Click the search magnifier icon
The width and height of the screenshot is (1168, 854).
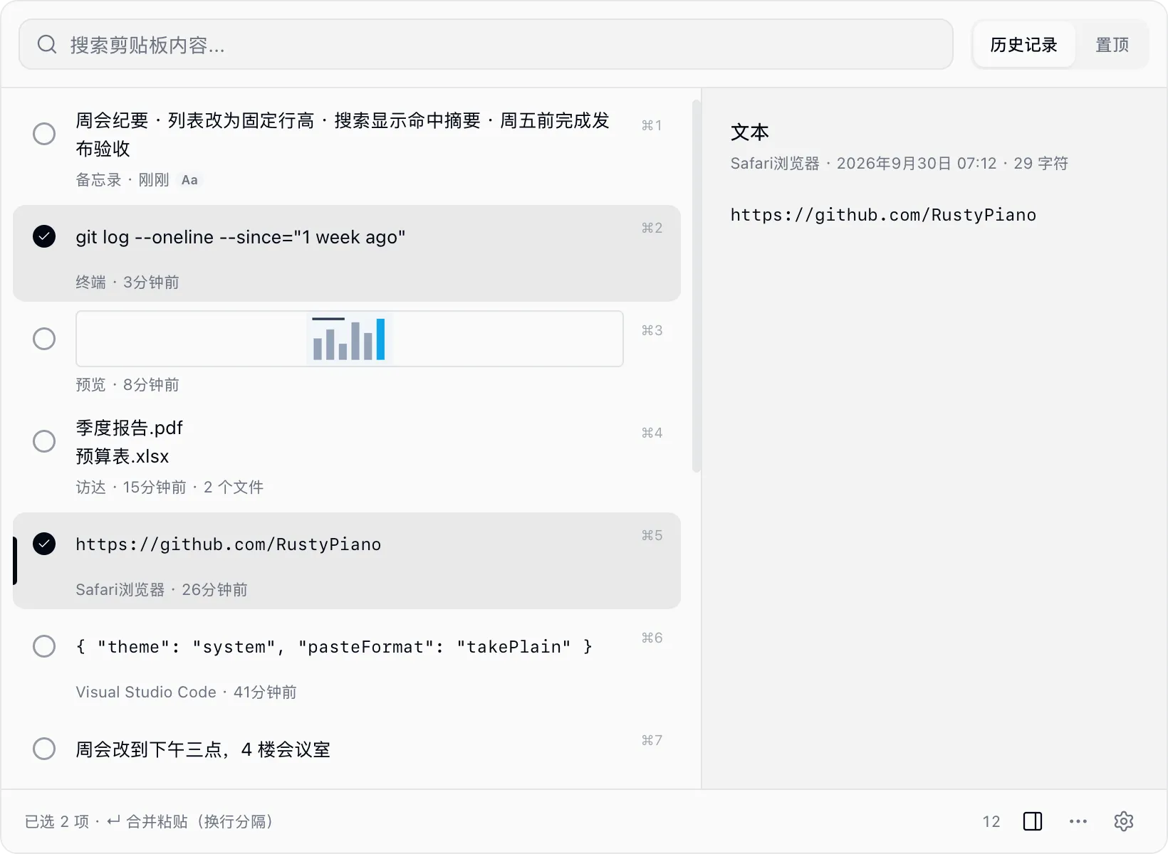click(x=47, y=45)
